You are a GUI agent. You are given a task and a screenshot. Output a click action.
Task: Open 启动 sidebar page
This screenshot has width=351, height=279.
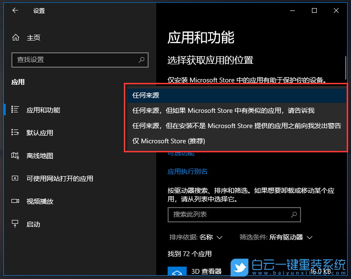33,224
